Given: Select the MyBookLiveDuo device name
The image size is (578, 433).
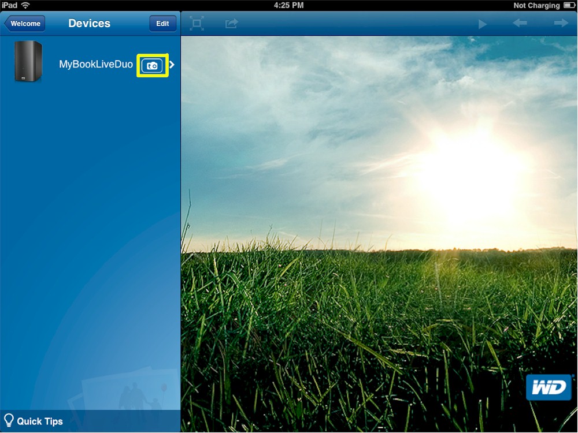Looking at the screenshot, I should coord(96,65).
